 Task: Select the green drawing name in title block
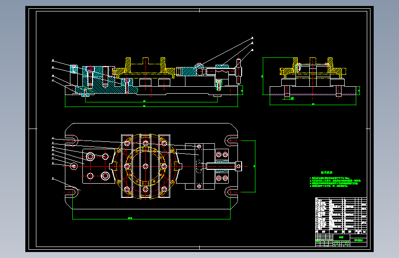pos(341,237)
